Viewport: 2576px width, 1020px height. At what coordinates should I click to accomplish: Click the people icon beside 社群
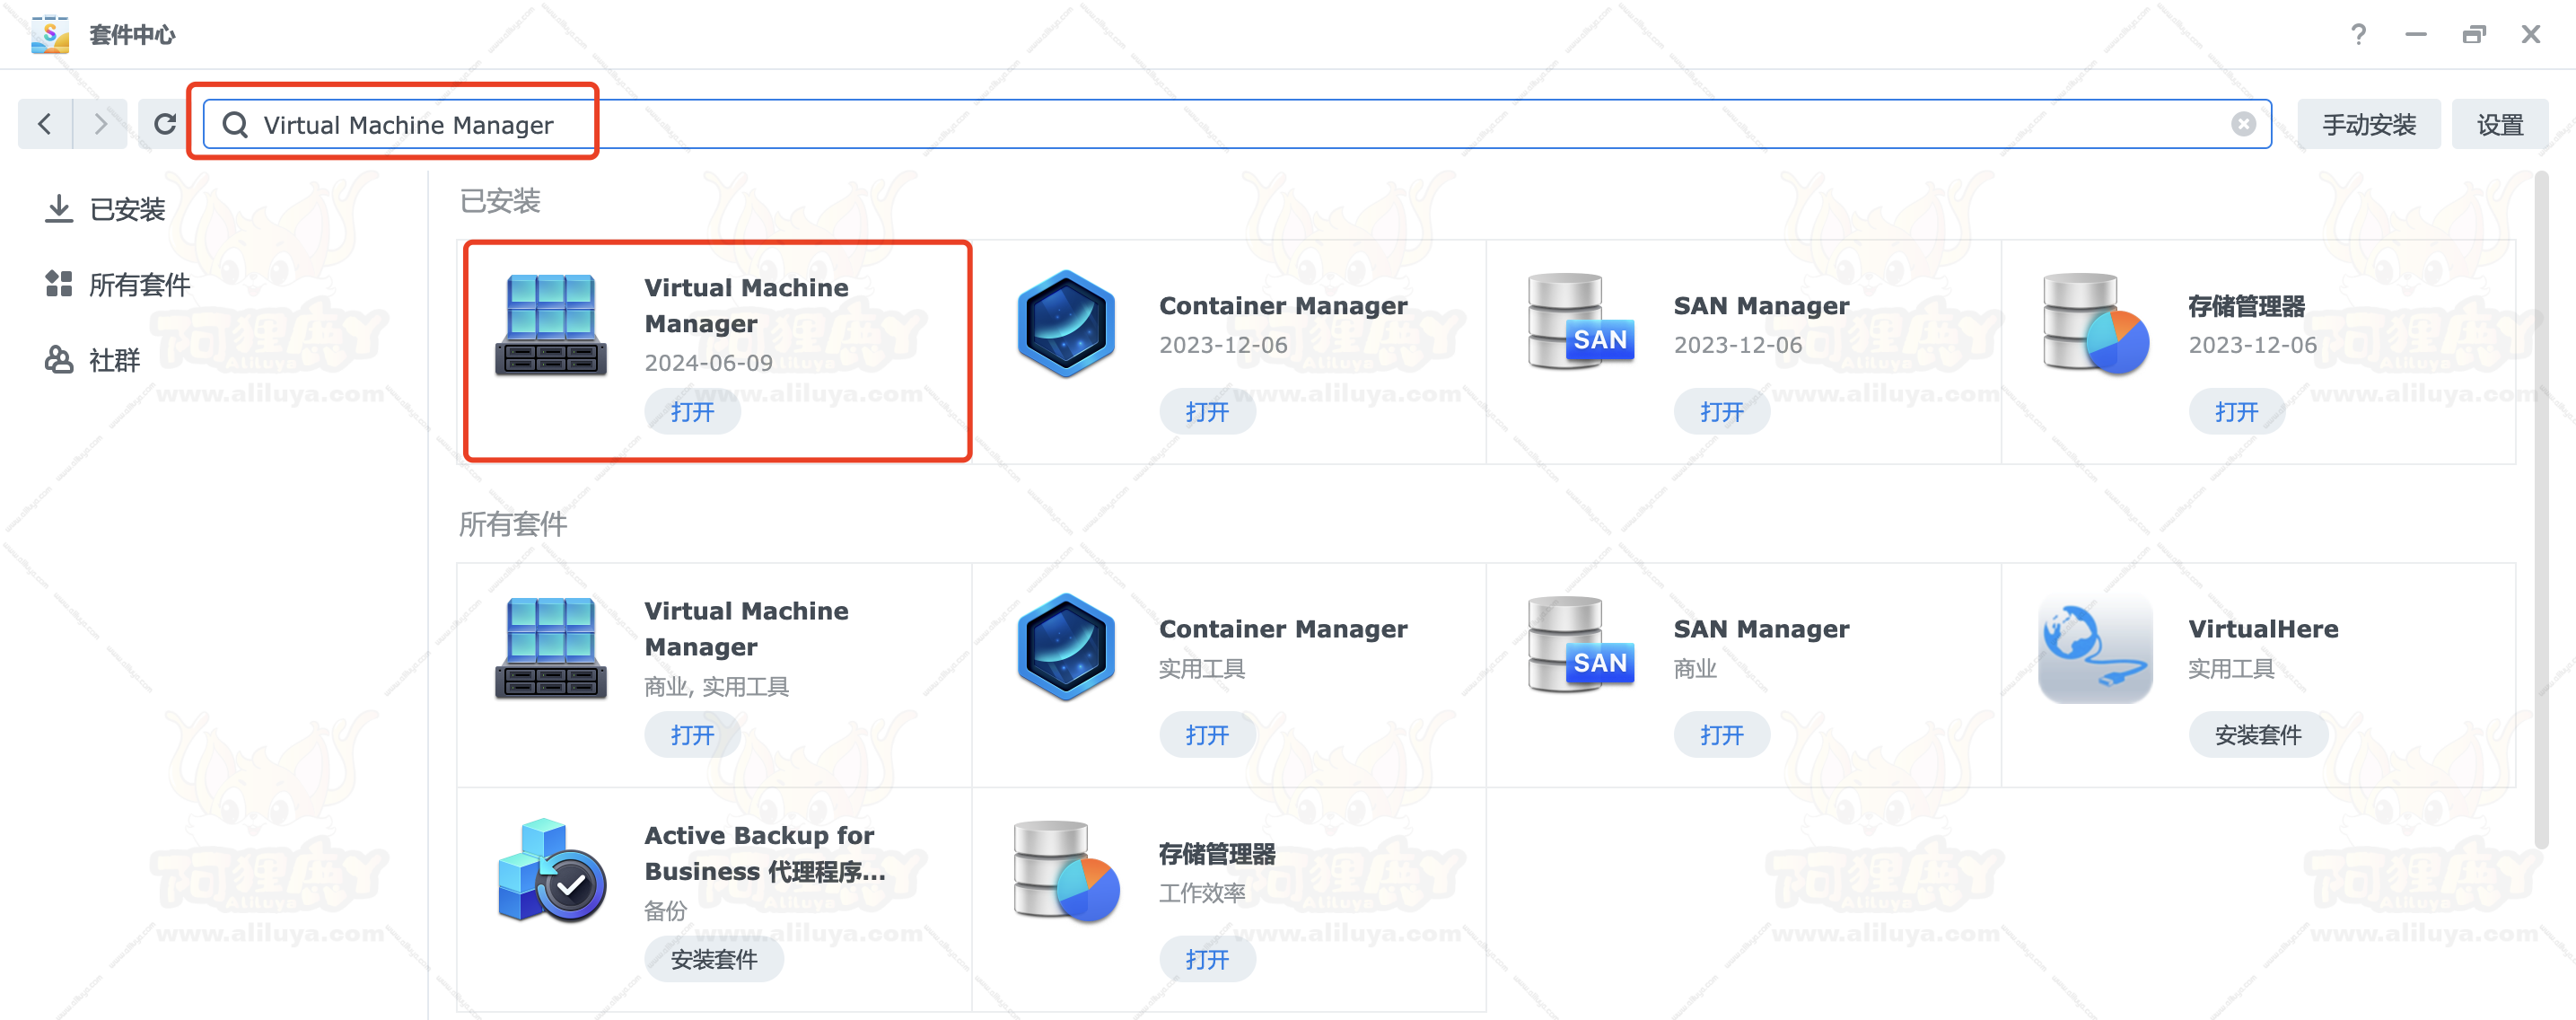tap(59, 360)
